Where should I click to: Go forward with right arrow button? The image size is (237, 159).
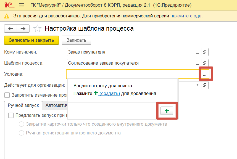click(x=23, y=28)
